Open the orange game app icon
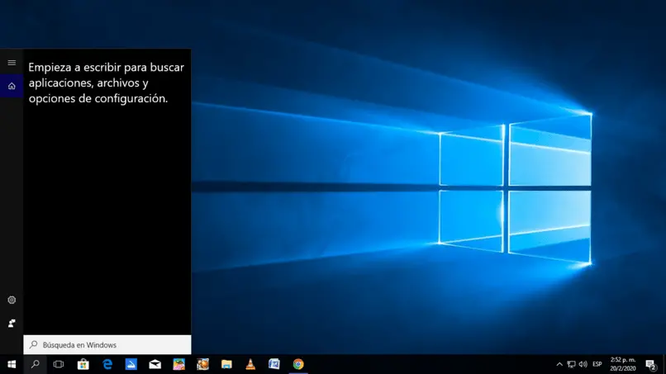The width and height of the screenshot is (666, 374). [202, 364]
